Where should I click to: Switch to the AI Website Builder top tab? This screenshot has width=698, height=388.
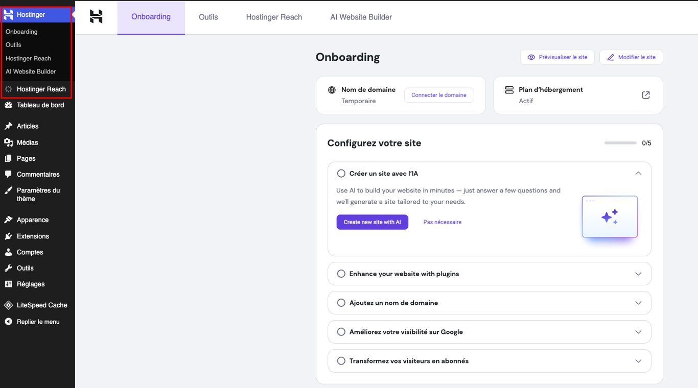[x=361, y=17]
